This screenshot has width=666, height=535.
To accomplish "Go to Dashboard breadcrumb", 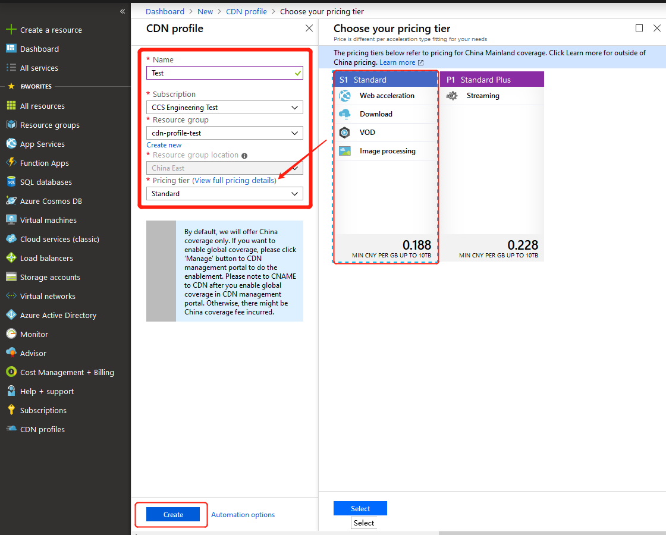I will click(x=165, y=11).
